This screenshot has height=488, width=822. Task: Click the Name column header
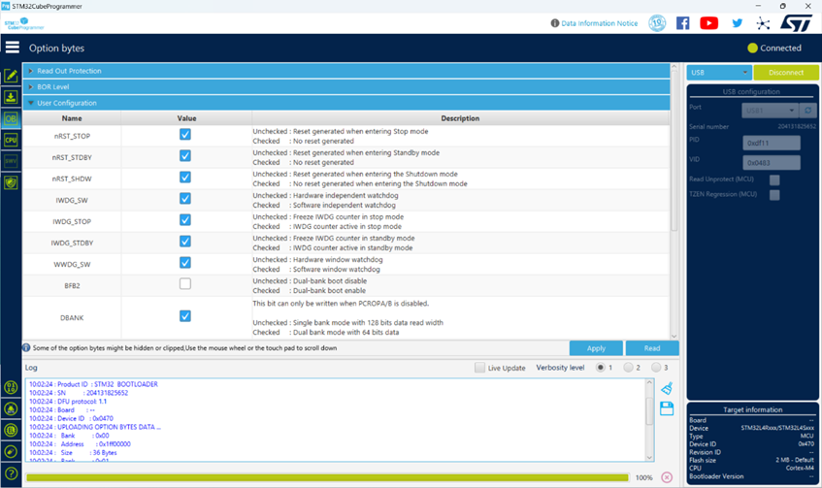point(72,118)
